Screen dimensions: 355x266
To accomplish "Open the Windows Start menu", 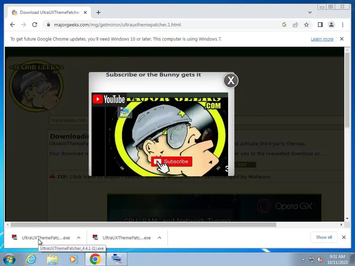I will click(x=9, y=259).
